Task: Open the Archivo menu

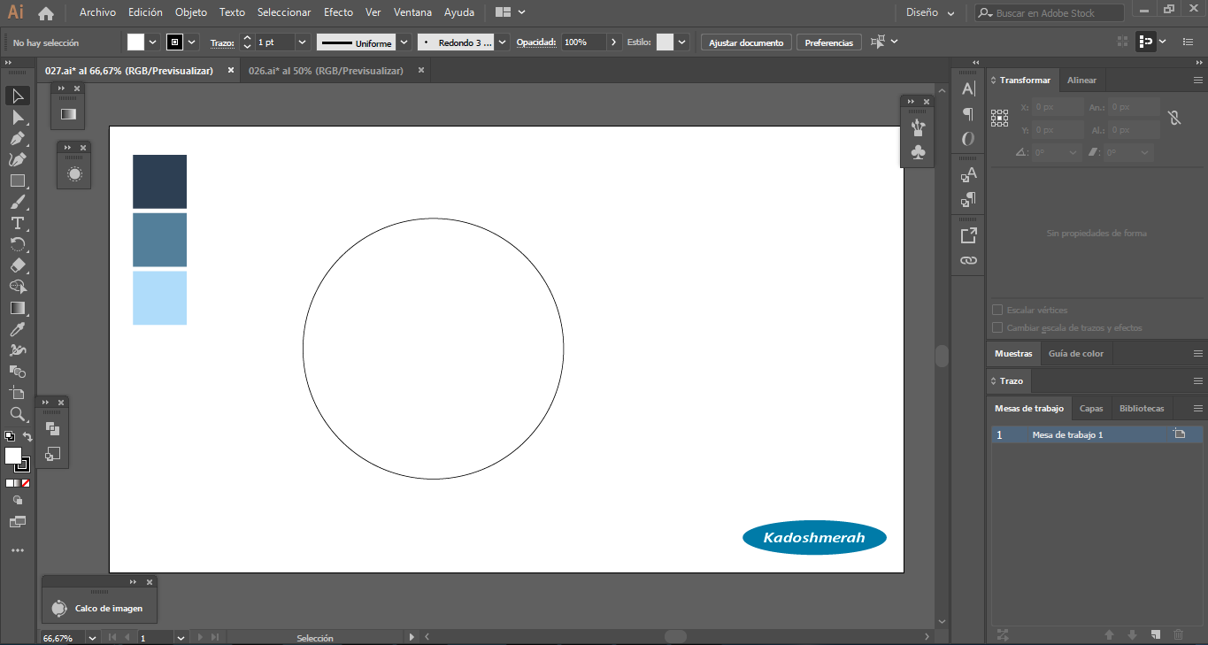Action: [97, 13]
